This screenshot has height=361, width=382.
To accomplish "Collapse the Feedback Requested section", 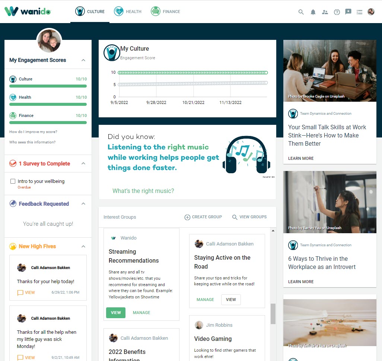I will coord(83,203).
